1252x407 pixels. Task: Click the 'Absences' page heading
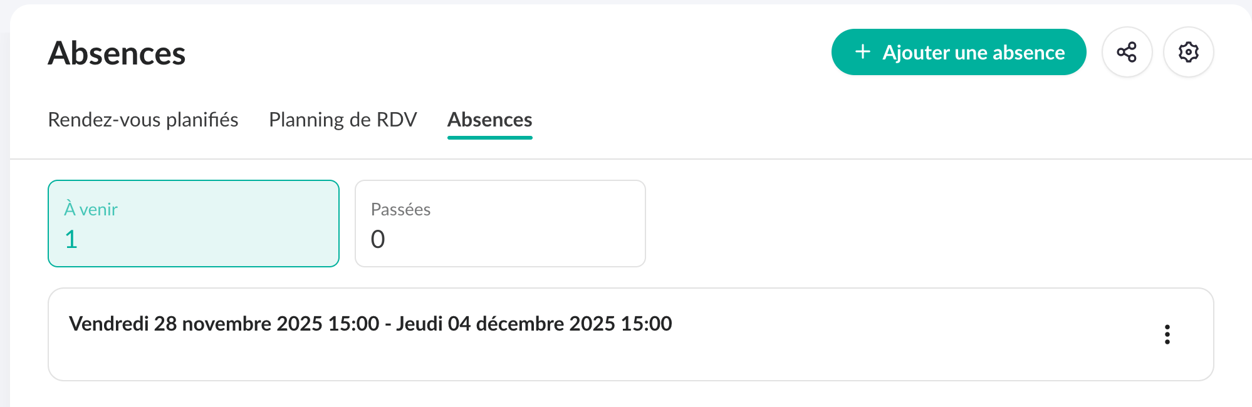(x=117, y=53)
